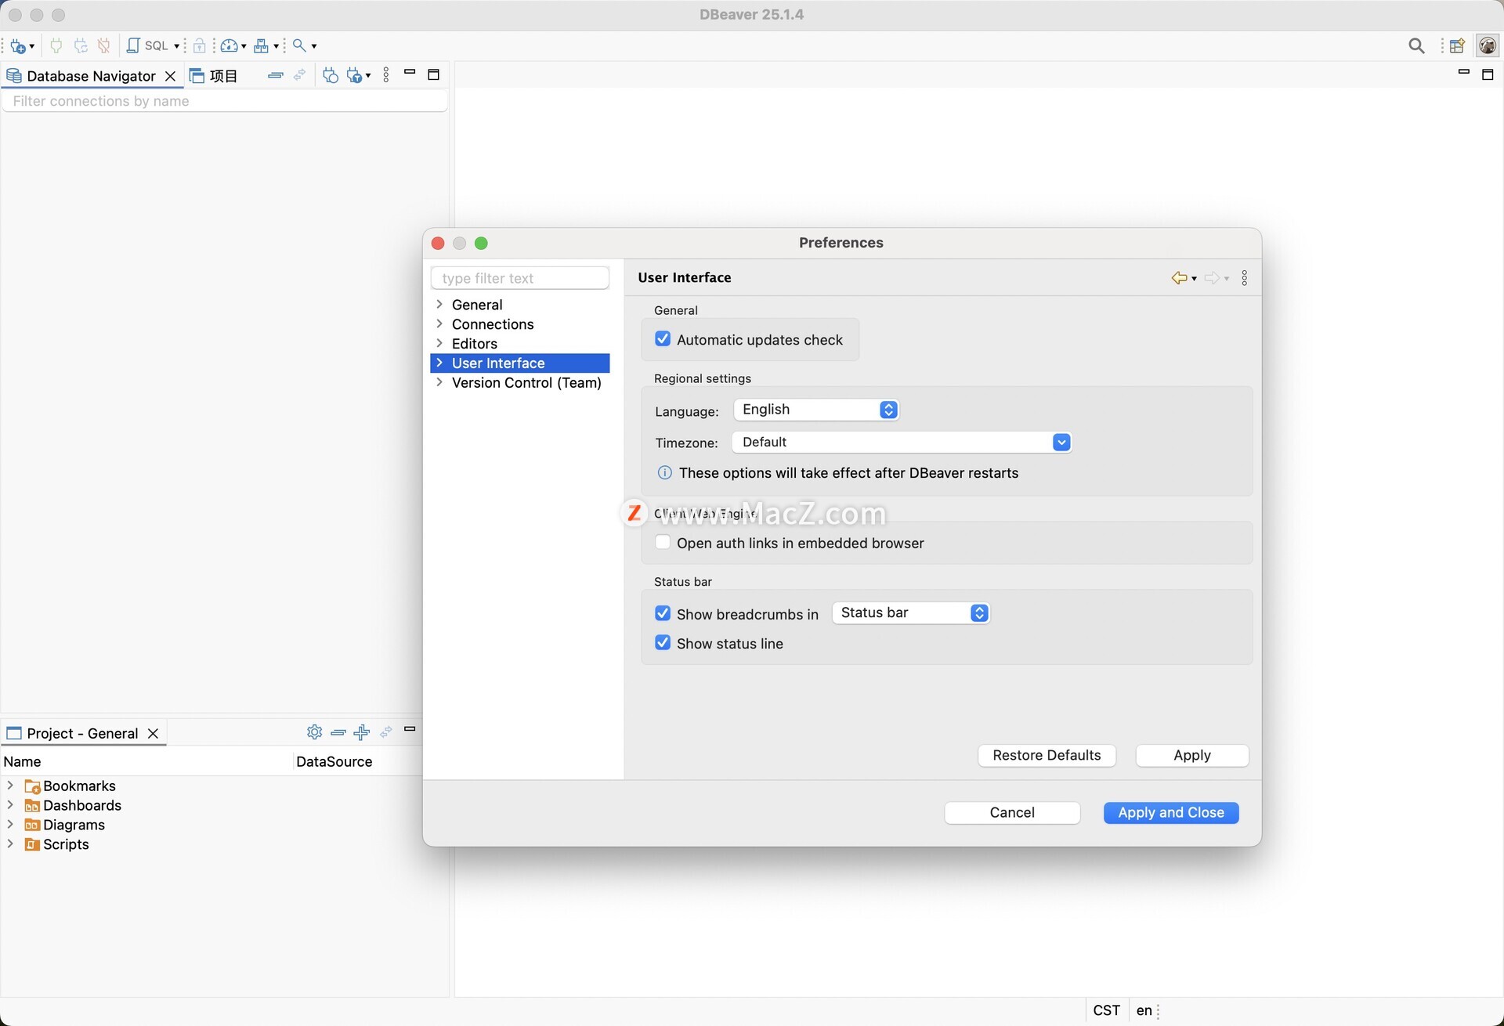Click en locale in status bar
Screen dimensions: 1504x1026
pyautogui.click(x=1144, y=1010)
